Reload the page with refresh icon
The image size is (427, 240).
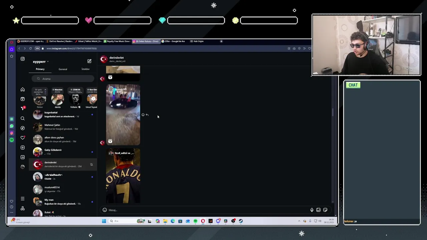coord(30,48)
